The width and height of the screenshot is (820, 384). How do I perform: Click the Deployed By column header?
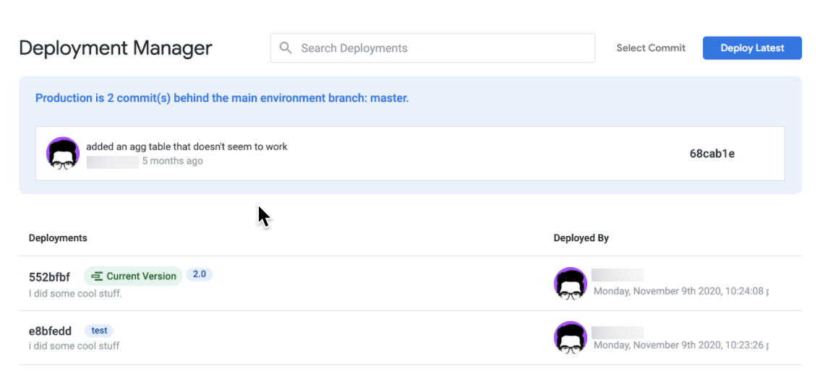pos(581,238)
